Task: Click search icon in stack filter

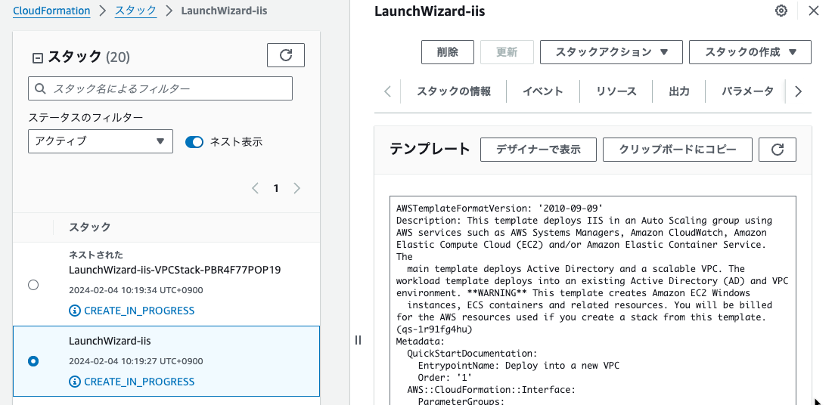Action: coord(40,88)
